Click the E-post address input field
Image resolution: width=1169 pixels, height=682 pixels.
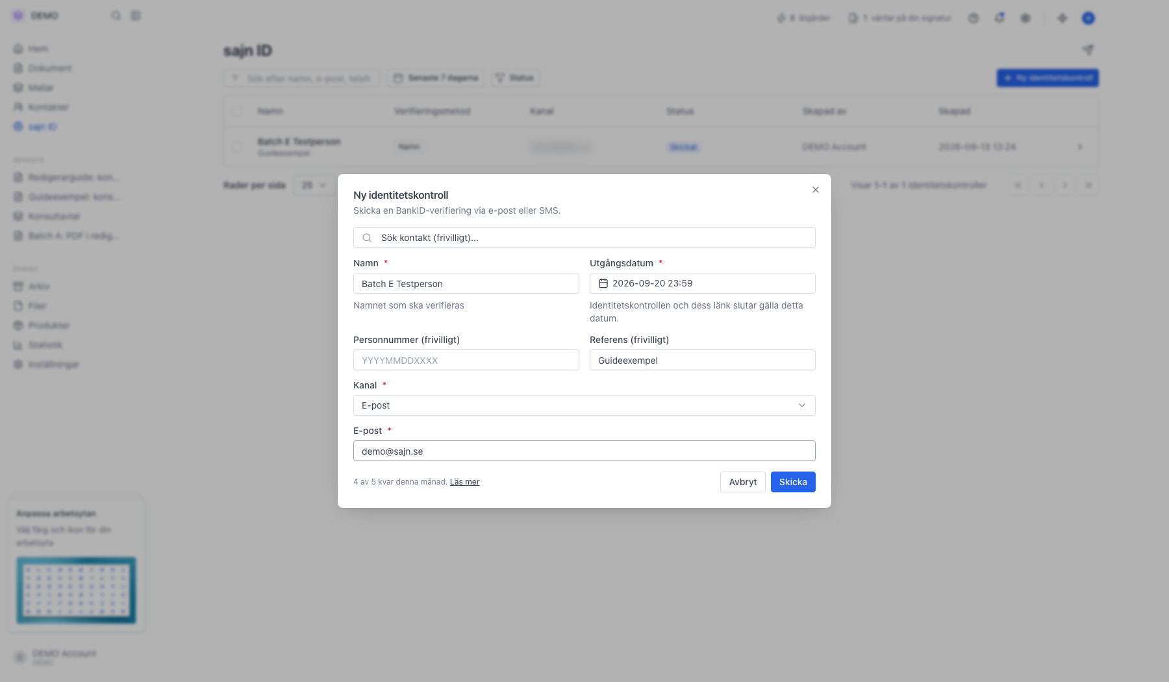(584, 451)
